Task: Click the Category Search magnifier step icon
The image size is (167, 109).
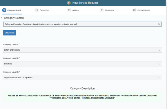Action: pyautogui.click(x=4, y=10)
